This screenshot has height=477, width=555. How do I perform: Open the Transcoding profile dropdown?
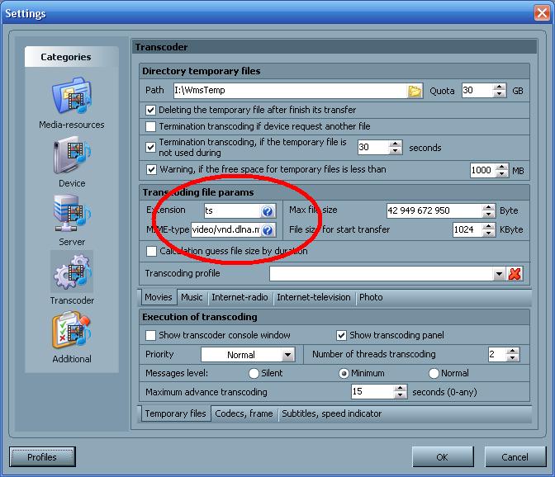[499, 274]
